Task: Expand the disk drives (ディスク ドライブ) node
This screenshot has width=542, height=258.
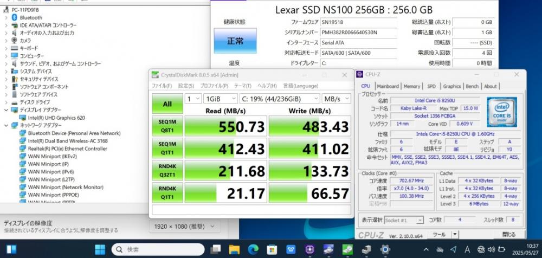Action: 6,102
